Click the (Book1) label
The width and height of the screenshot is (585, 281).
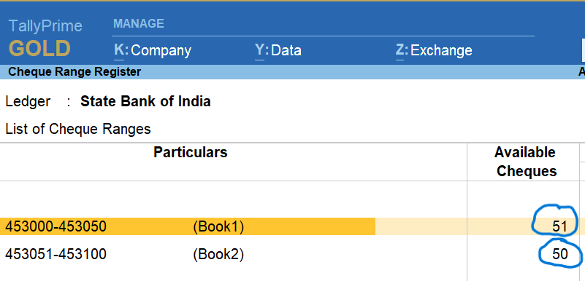point(218,226)
